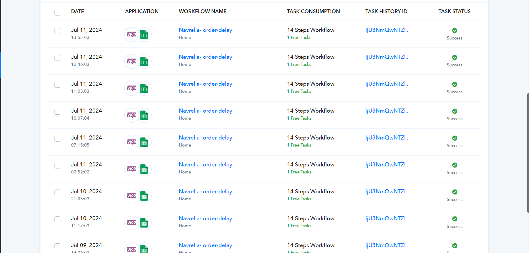This screenshot has height=253, width=529.
Task: Open the Navrelia- order-delay workflow from 21:05:03
Action: (205, 192)
